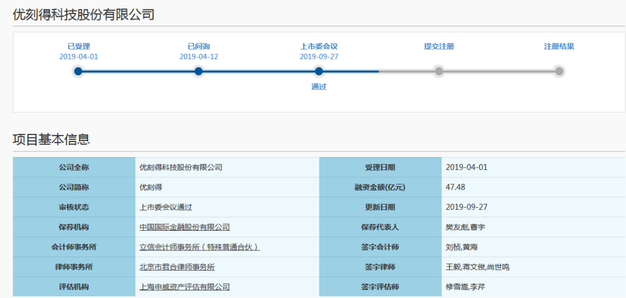Click the 审核状态 header cell

(74, 208)
